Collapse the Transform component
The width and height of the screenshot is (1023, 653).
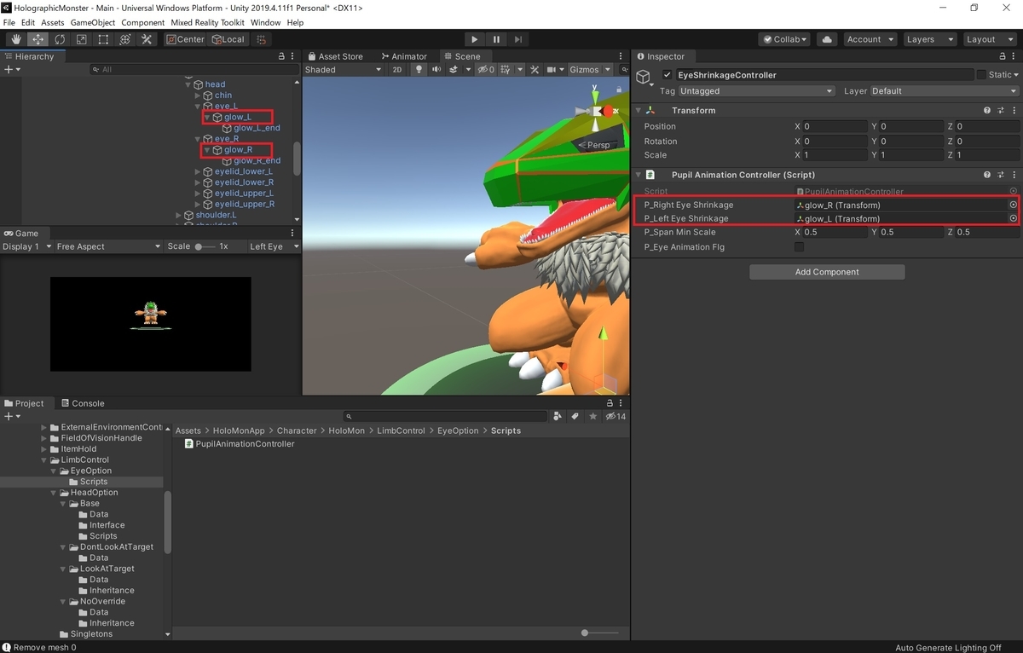pyautogui.click(x=638, y=111)
